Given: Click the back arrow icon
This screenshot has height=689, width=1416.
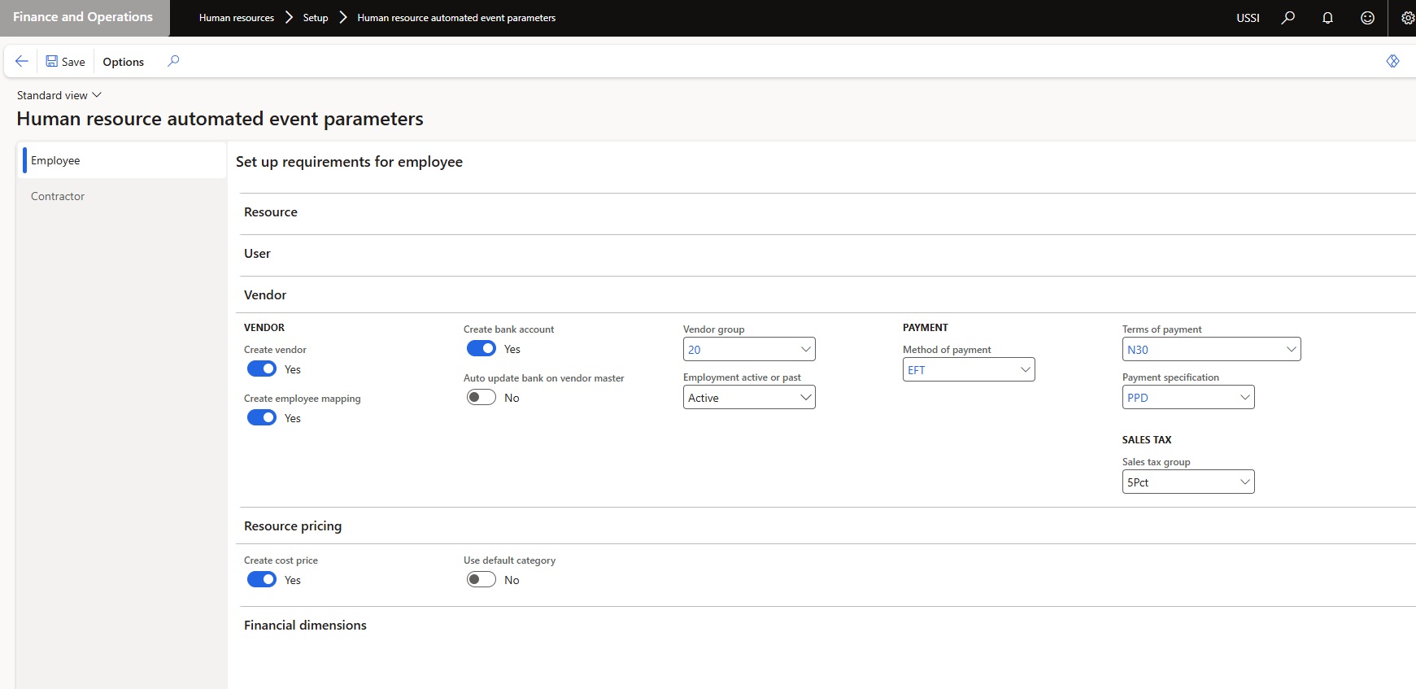Looking at the screenshot, I should 22,61.
